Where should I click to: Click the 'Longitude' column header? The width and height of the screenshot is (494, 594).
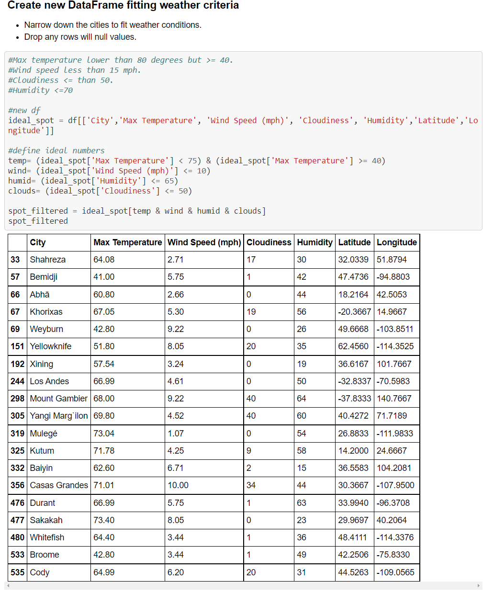tap(396, 242)
